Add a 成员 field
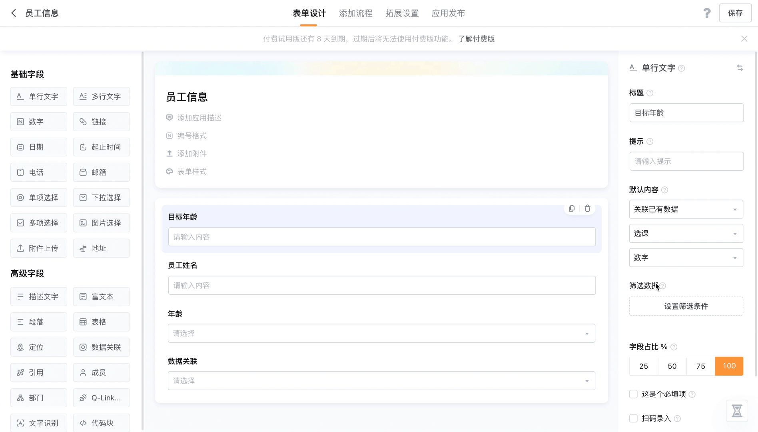Screen dimensions: 758x432 tap(102, 372)
